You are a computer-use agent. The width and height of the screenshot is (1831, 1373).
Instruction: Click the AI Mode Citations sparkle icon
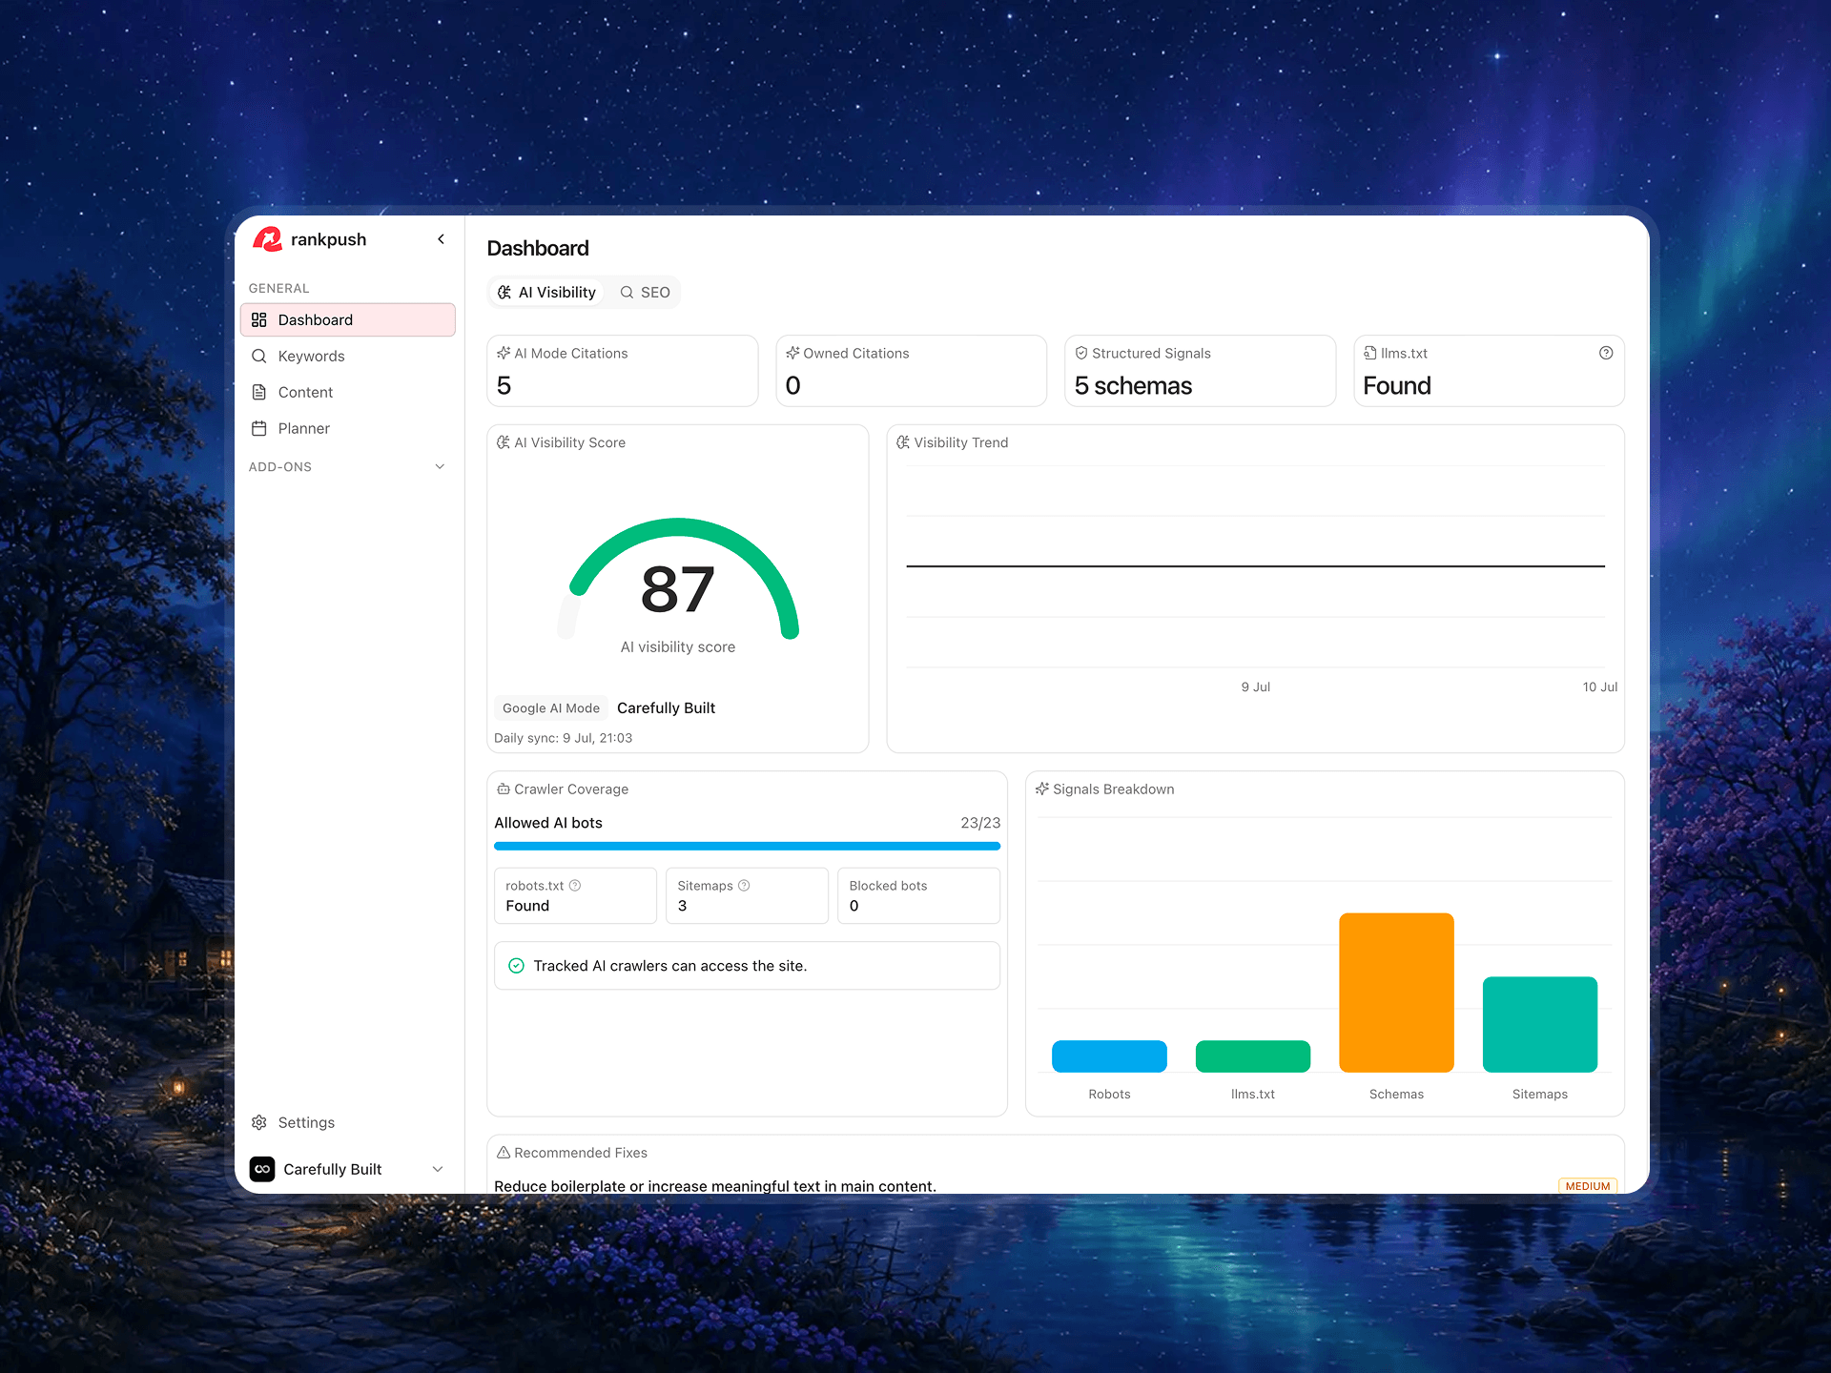point(504,353)
